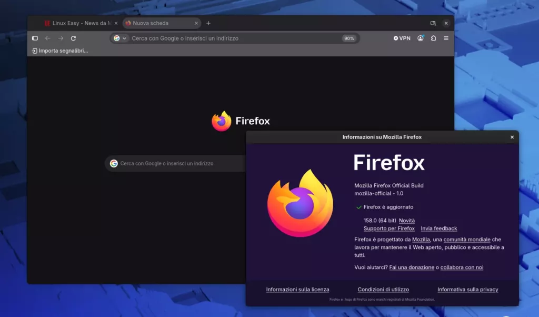Open Supporto per Firefox link
Image resolution: width=539 pixels, height=317 pixels.
coord(389,229)
